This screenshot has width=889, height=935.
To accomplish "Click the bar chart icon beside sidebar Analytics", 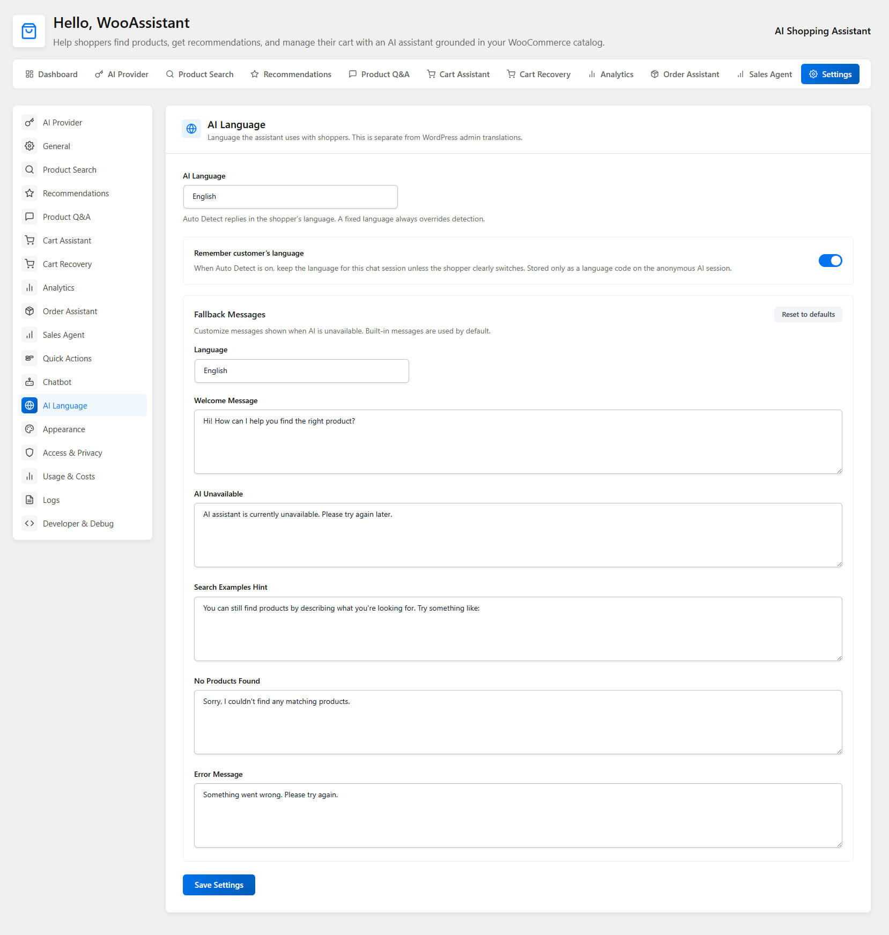I will pos(29,287).
